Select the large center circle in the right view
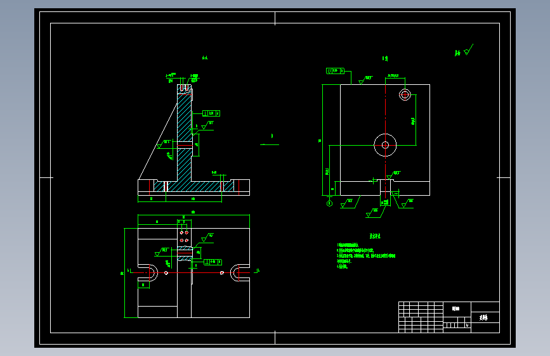This screenshot has height=356, width=550. (x=385, y=145)
